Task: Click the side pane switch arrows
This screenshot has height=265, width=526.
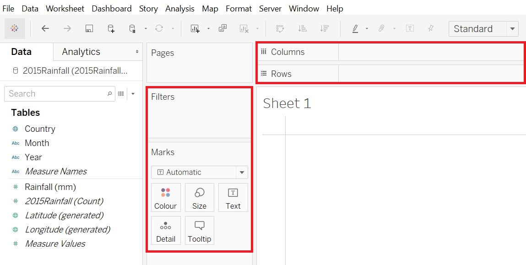Action: pyautogui.click(x=137, y=52)
